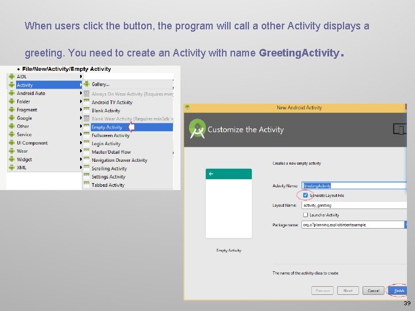Select Fullscreen Activity entry
Viewport: 415px width, 311px height.
tap(128, 135)
